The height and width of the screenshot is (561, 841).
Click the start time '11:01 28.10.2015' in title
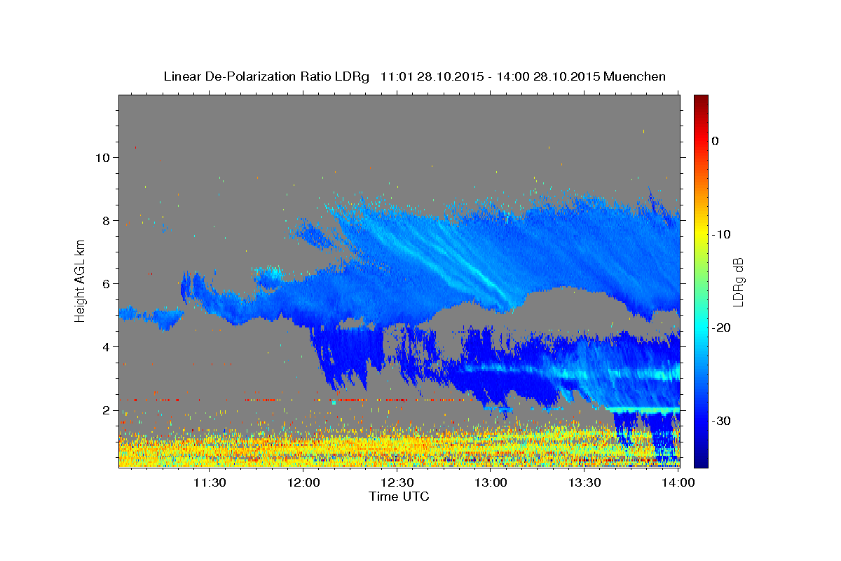(432, 76)
